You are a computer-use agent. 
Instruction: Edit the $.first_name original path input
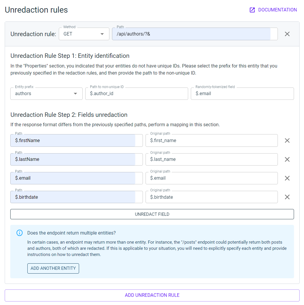pos(211,141)
